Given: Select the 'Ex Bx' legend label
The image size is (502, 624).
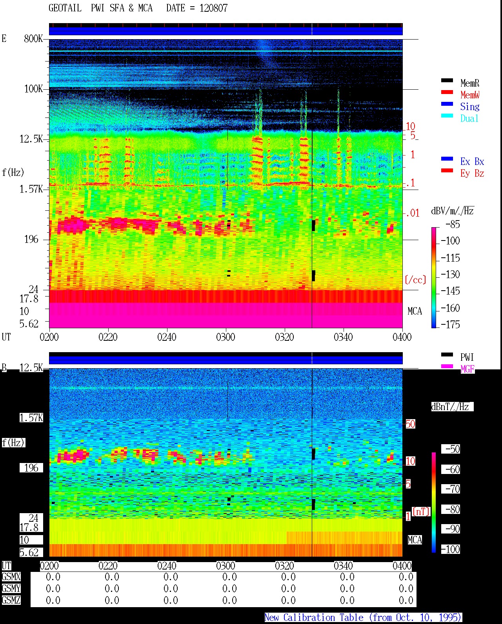Looking at the screenshot, I should tap(472, 161).
